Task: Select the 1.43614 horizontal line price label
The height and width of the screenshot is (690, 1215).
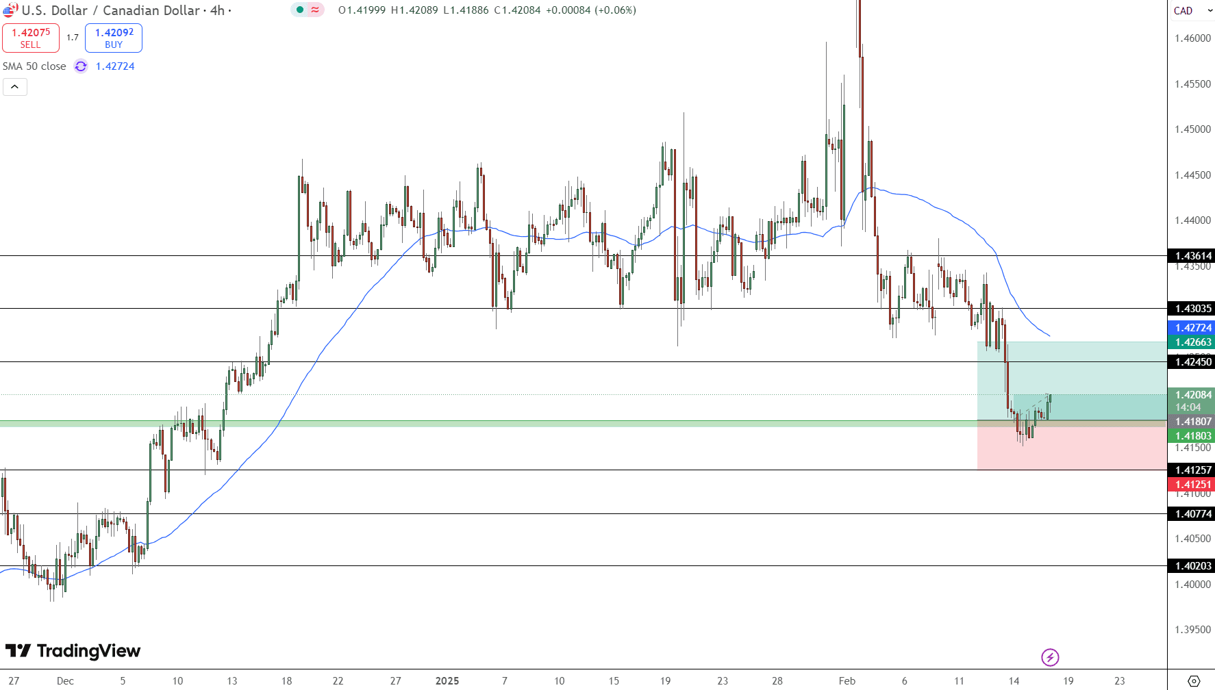Action: (x=1192, y=256)
